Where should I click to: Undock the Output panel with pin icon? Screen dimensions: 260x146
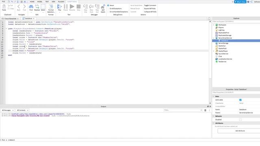pyautogui.click(x=208, y=106)
